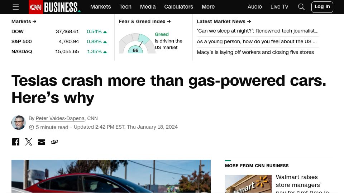Share article via X icon
This screenshot has width=344, height=193.
click(29, 142)
